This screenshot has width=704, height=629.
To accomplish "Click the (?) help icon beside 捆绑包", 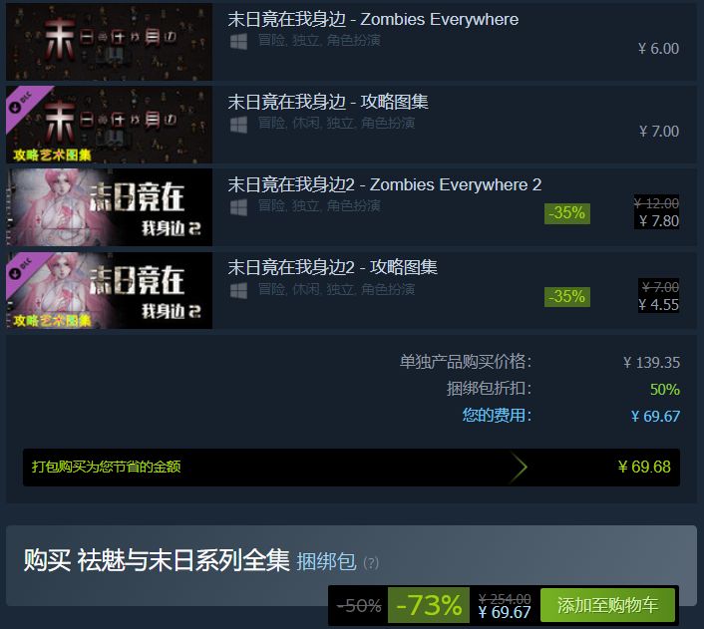I will pyautogui.click(x=371, y=562).
